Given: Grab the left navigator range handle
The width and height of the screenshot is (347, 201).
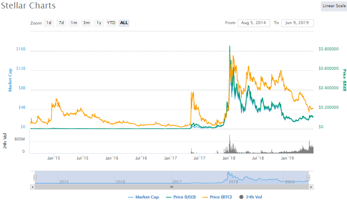Looking at the screenshot, I should (x=35, y=177).
